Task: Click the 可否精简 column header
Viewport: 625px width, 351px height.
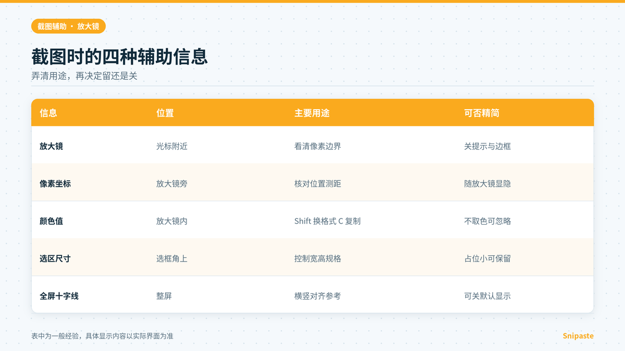Action: 482,113
